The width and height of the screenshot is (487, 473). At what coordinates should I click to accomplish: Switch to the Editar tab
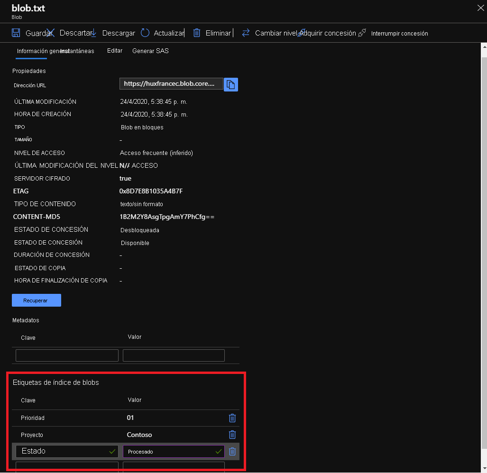(x=115, y=51)
